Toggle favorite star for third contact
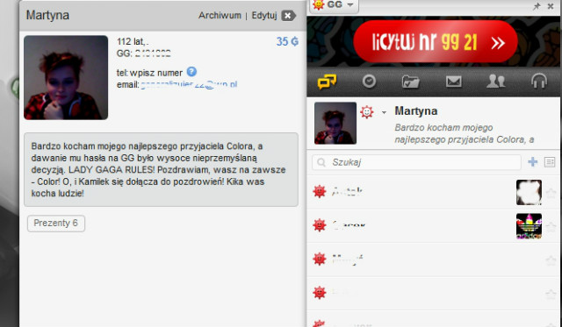This screenshot has width=562, height=327. pyautogui.click(x=551, y=260)
